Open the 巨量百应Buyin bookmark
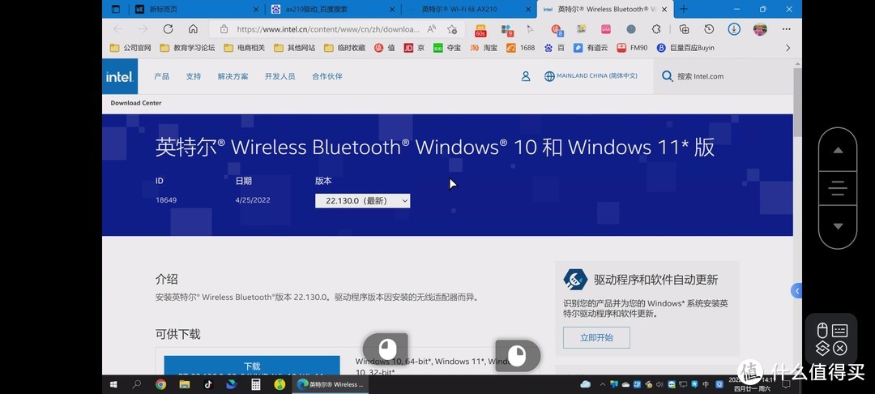The height and width of the screenshot is (394, 875). (x=686, y=48)
